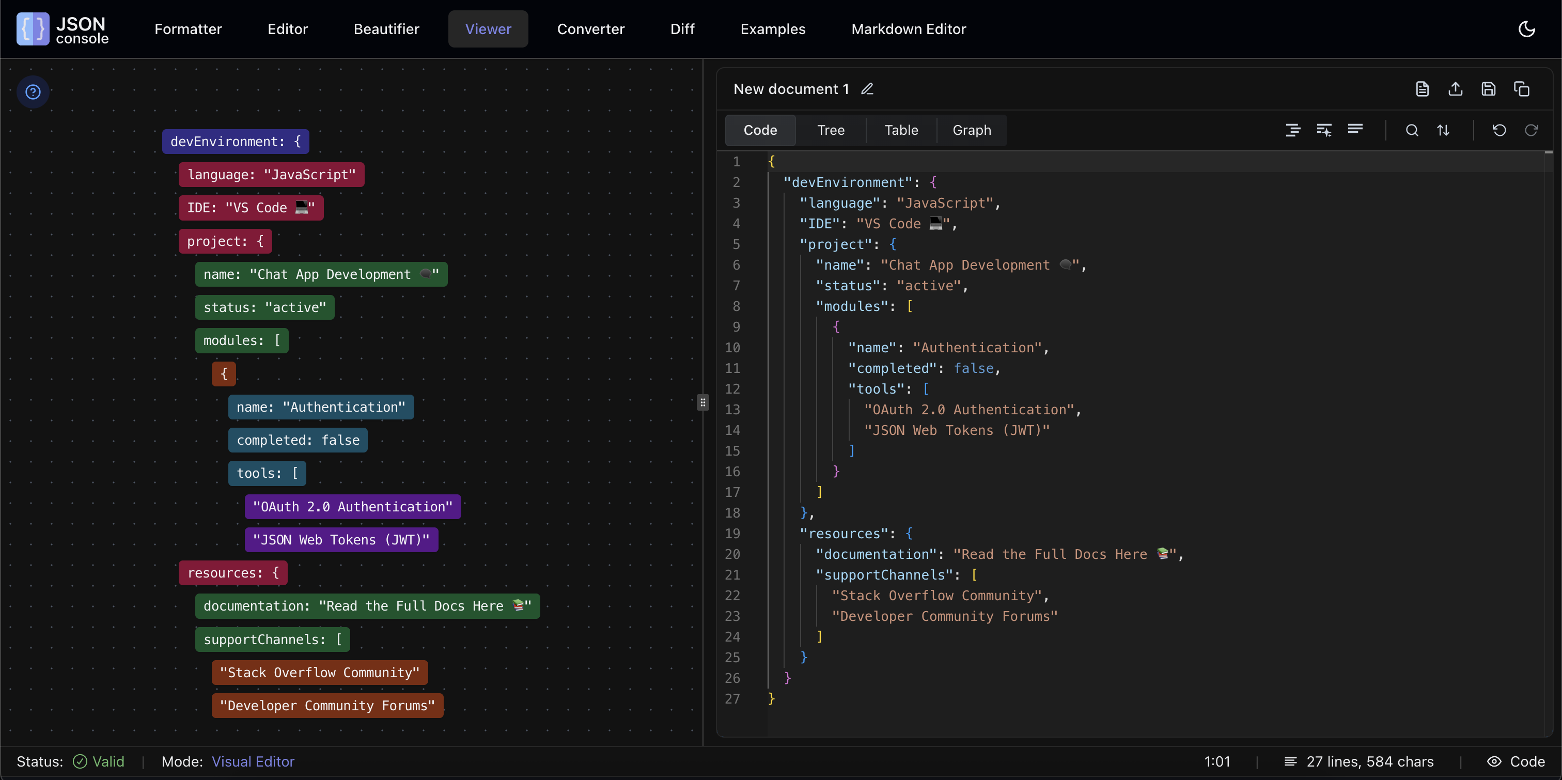Select the IDE "VS Code" node
The image size is (1562, 780).
[x=251, y=208]
